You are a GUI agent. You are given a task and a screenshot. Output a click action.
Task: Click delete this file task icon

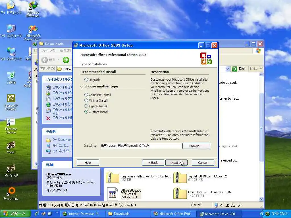[48, 118]
